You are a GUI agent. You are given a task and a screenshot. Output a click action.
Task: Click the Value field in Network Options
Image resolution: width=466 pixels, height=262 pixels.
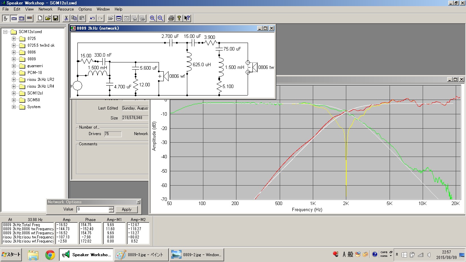point(93,209)
